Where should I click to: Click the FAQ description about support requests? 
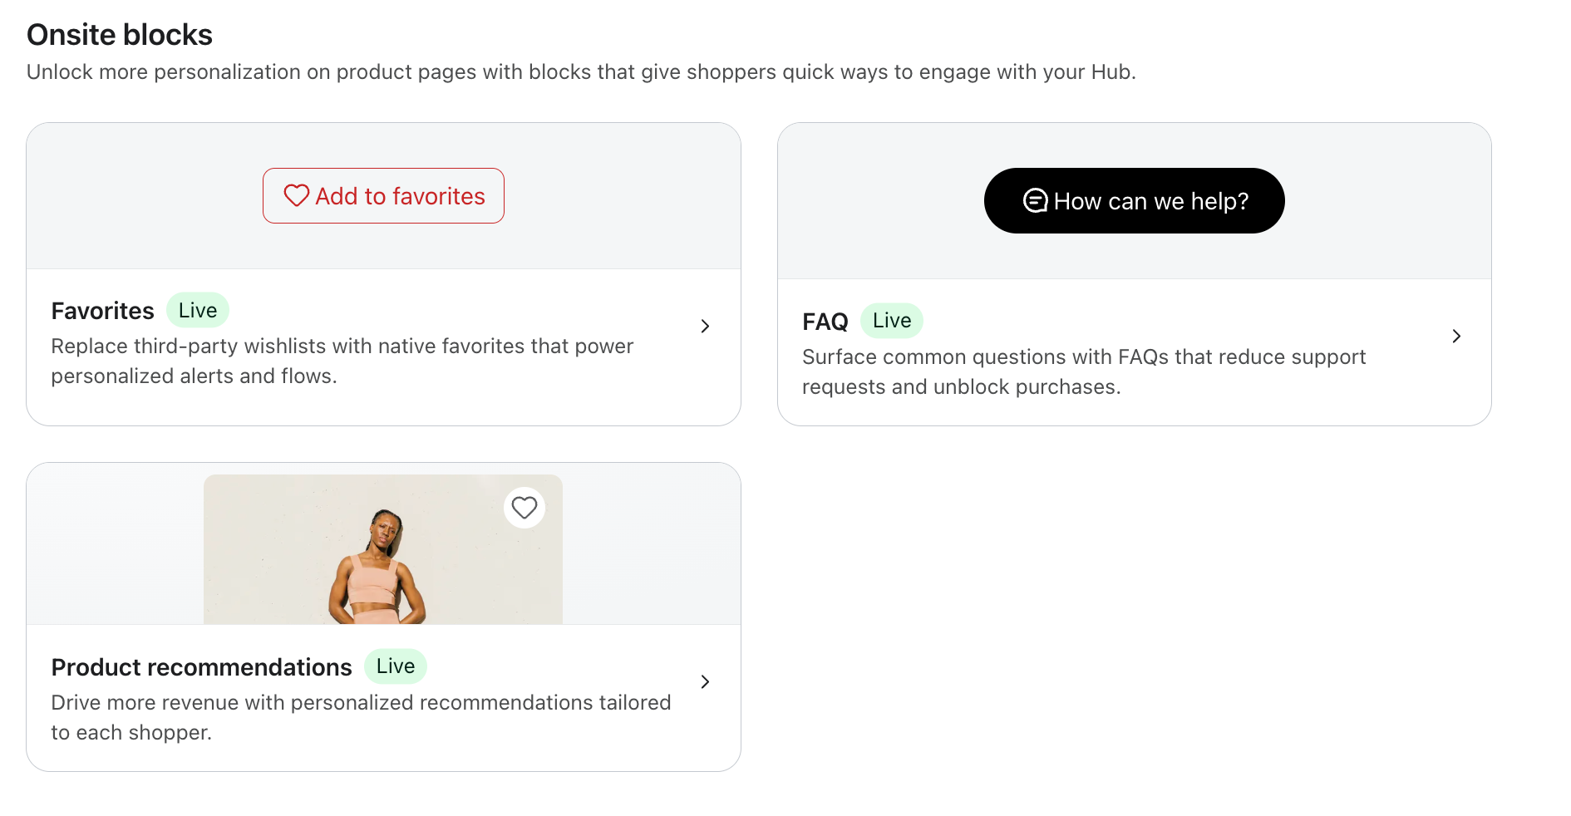point(1084,372)
